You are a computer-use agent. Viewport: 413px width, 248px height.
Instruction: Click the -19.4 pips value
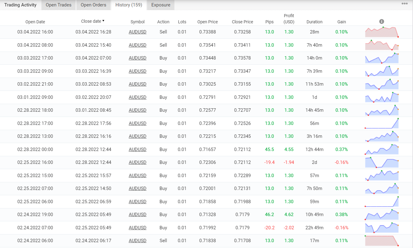(269, 162)
